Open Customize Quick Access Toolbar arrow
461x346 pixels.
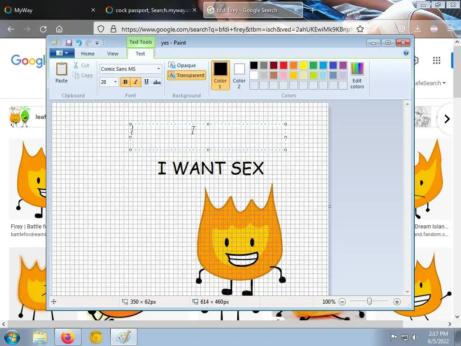(97, 43)
